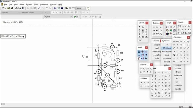Image resolution: width=193 pixels, height=108 pixels.
Task: Click the digit 7 on the Calculator
Action: tap(178, 52)
